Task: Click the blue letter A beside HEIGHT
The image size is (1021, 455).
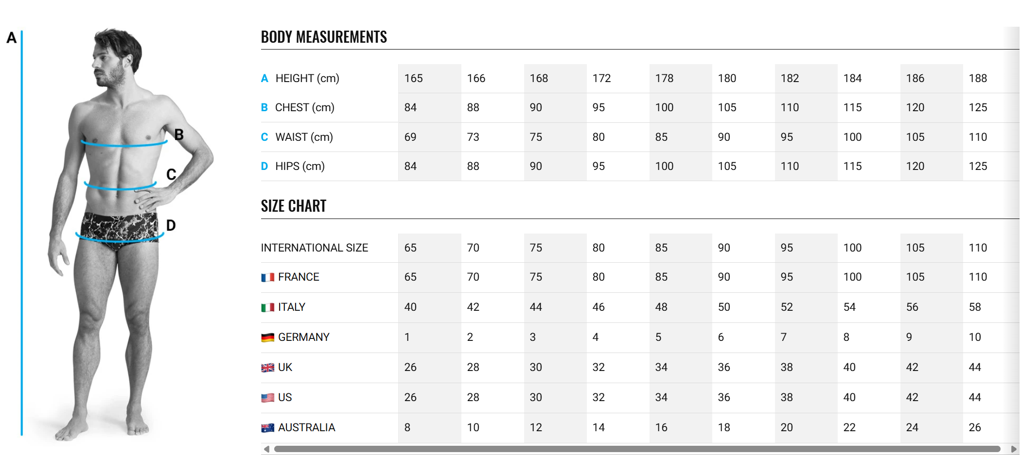Action: pyautogui.click(x=264, y=78)
